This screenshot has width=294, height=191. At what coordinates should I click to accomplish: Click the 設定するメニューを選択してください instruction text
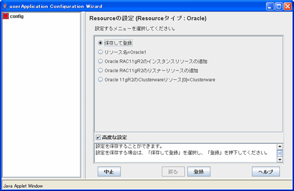[135, 29]
